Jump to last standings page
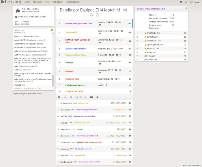 91,97
